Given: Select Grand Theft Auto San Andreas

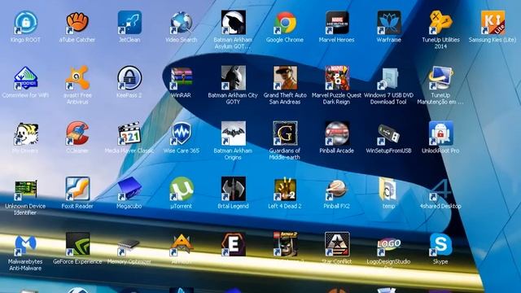Looking at the screenshot, I should point(285,78).
